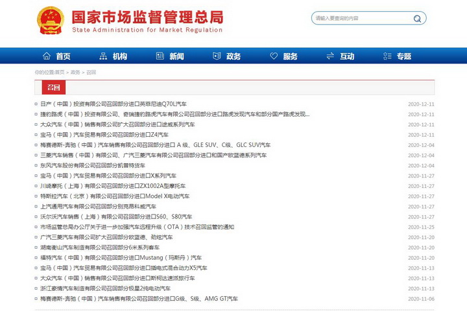Open the Volvo S60 S80 recall notice
467x311 pixels.
click(116, 217)
